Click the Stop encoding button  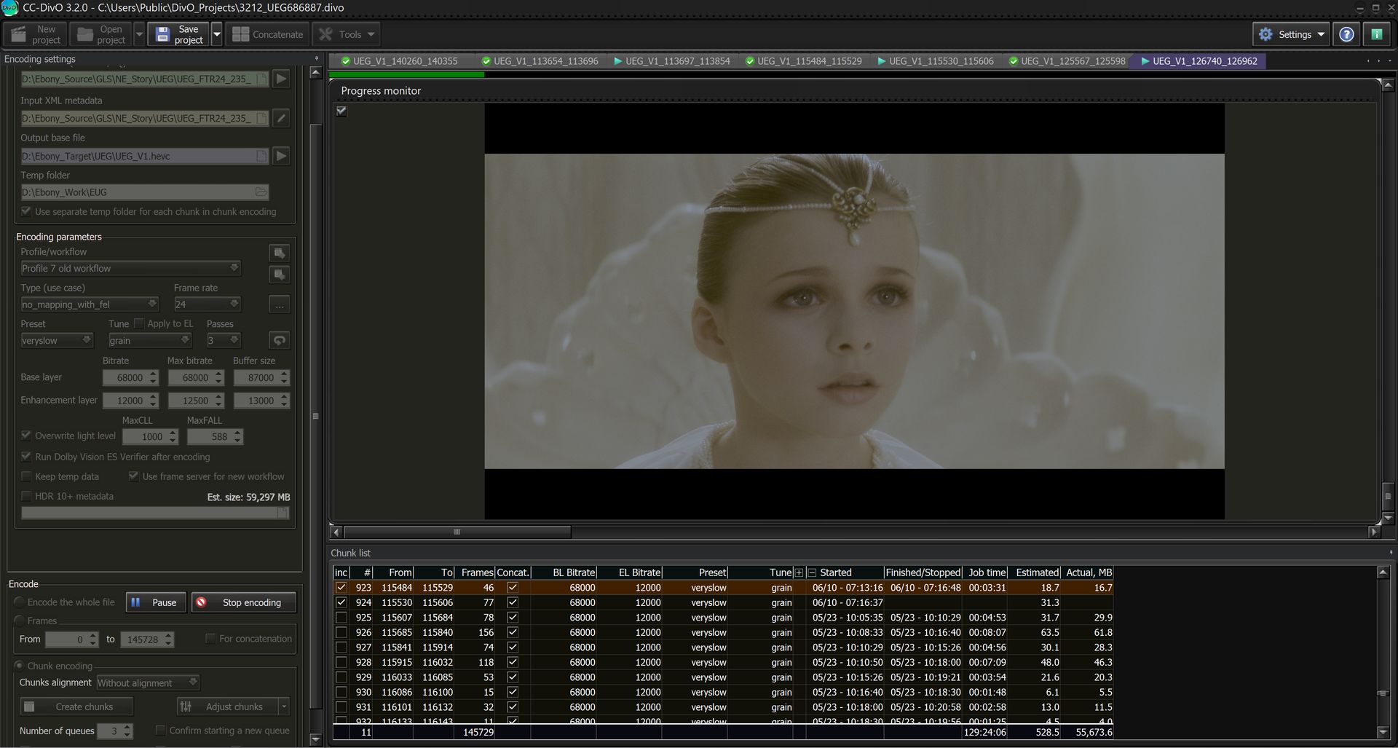tap(243, 602)
